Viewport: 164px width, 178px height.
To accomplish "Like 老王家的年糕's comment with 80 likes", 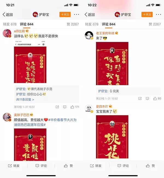I will pos(157,98).
